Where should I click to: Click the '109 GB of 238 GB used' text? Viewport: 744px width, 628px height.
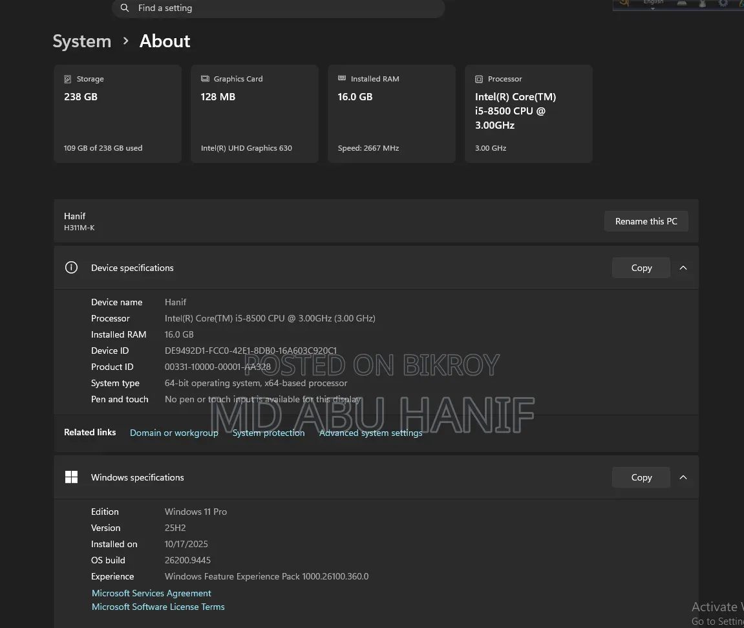click(103, 148)
